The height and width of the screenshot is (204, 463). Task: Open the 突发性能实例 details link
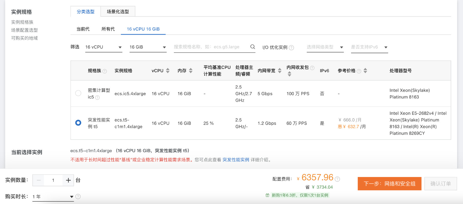[x=236, y=160]
